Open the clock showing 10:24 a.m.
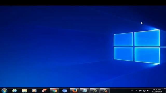The image size is (166, 93). [x=157, y=91]
